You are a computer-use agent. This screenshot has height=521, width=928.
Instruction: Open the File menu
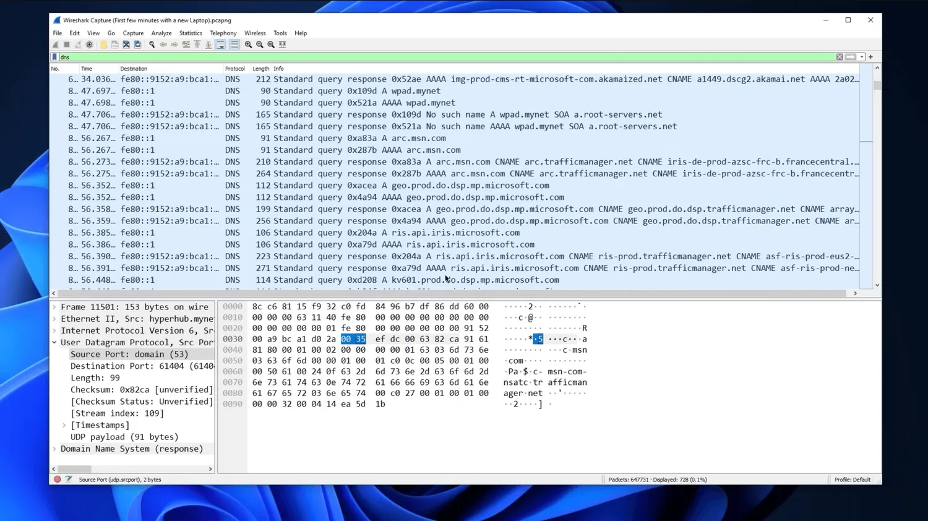58,33
